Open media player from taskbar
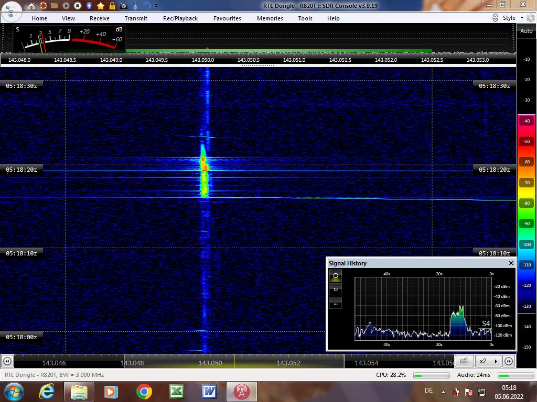Screen dimensions: 537x402 (111, 392)
